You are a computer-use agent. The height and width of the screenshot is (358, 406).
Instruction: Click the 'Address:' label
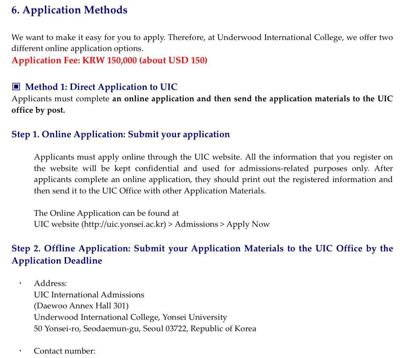point(50,283)
